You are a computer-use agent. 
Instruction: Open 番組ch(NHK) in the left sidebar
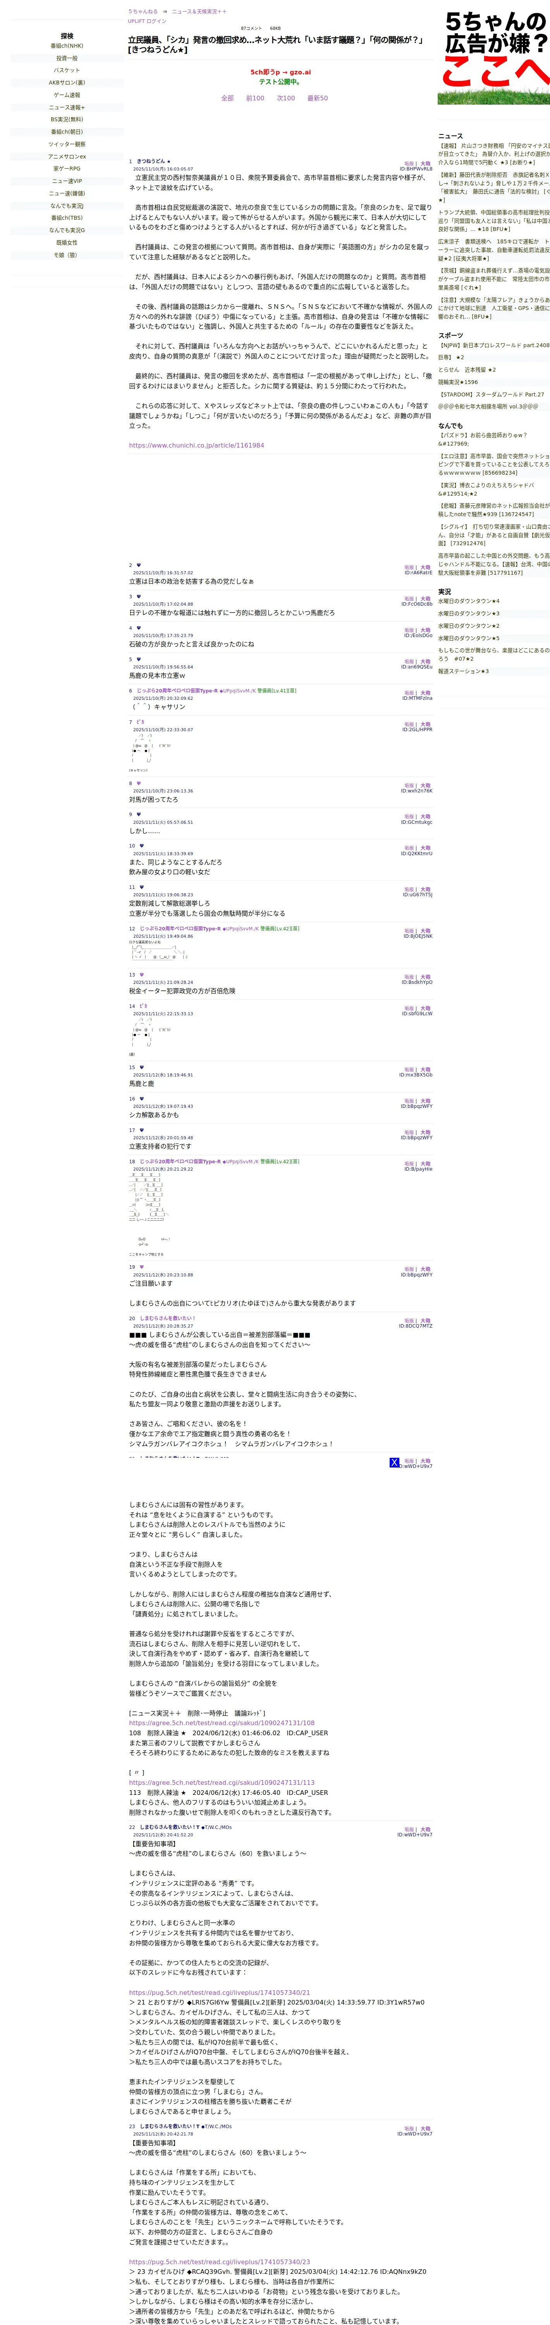67,46
